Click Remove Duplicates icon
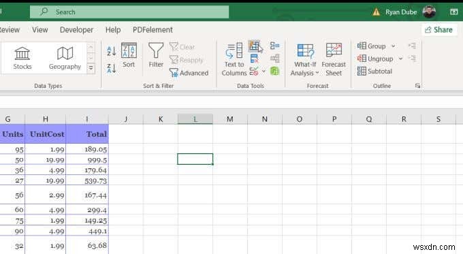Viewport: 463px width, 254px height. click(x=254, y=59)
